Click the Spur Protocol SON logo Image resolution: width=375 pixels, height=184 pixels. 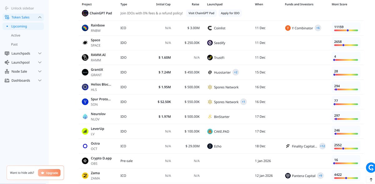[x=85, y=102]
